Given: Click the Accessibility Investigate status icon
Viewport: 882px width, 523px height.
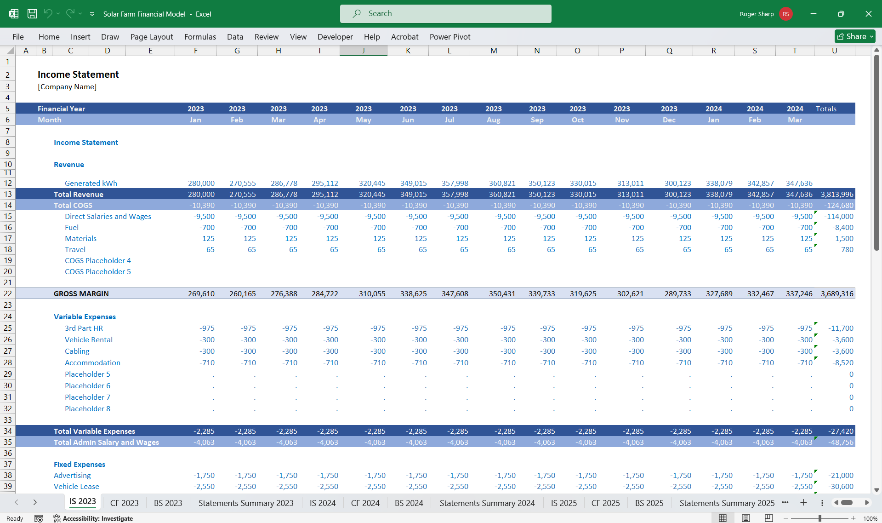Looking at the screenshot, I should click(57, 518).
